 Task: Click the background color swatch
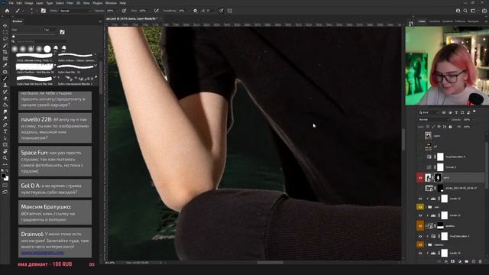coord(7,179)
